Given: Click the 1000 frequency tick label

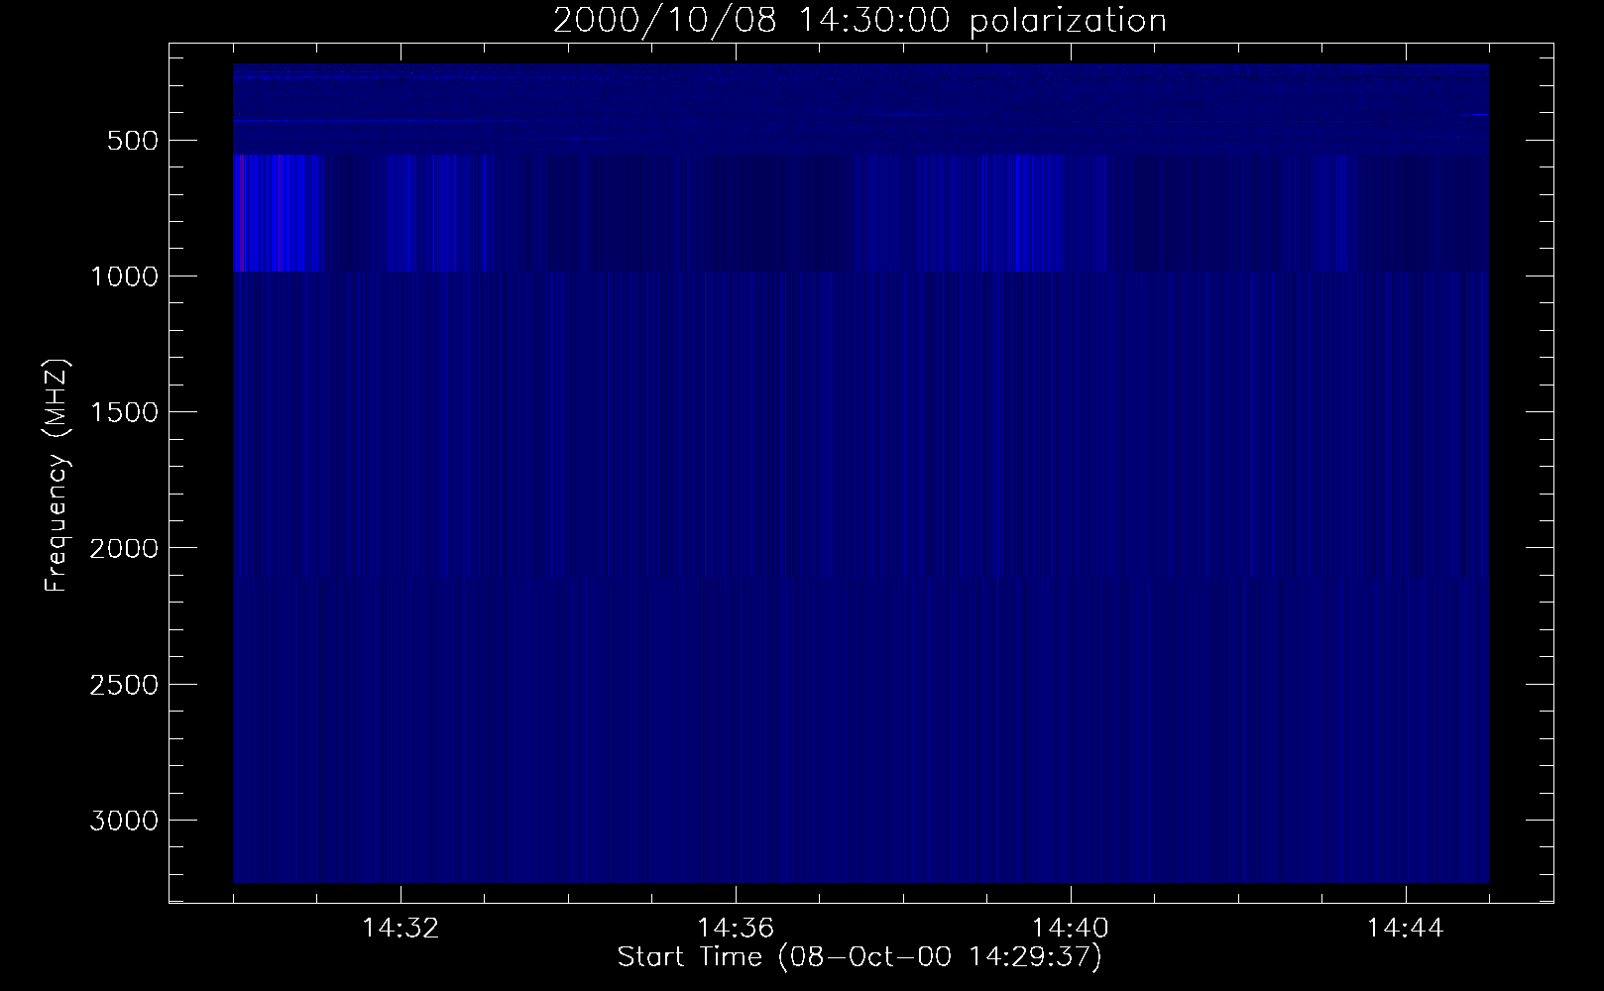Looking at the screenshot, I should point(124,275).
